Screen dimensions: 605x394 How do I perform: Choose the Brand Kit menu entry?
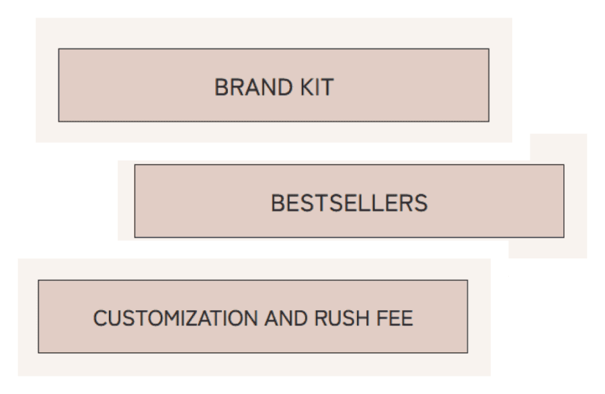(274, 85)
